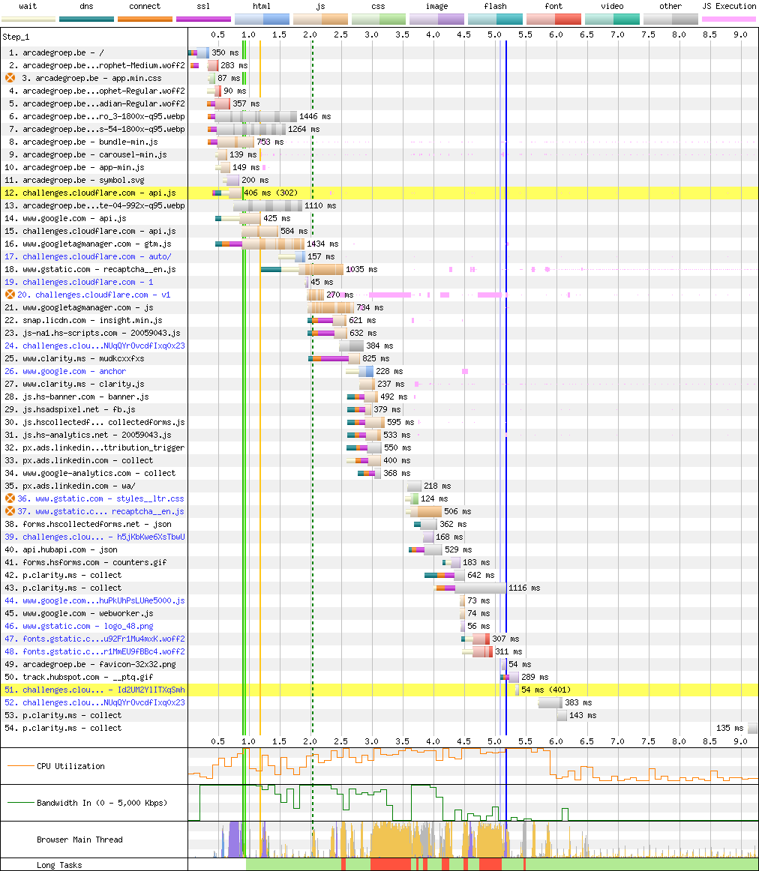Click the wait color swatch in legend
This screenshot has height=871, width=759.
28,19
